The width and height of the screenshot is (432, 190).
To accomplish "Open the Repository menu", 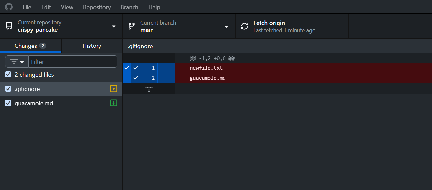I will (97, 7).
